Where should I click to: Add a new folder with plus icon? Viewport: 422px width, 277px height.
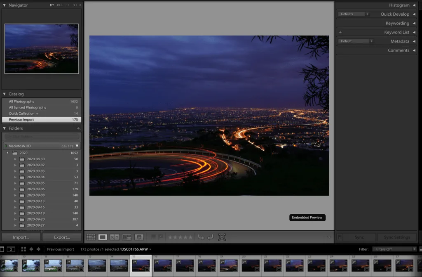pos(78,128)
